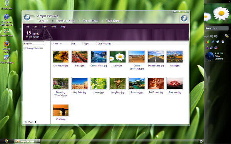The width and height of the screenshot is (231, 144).
Task: Click the sidebar analog clock gadget
Action: (x=209, y=56)
